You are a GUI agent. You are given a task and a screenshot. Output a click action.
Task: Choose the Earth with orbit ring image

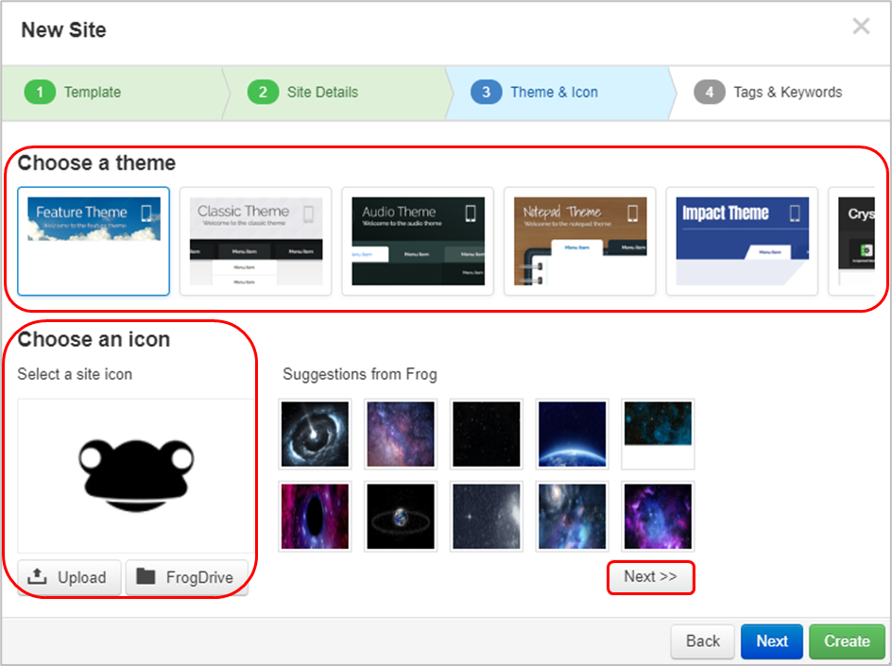pos(401,517)
